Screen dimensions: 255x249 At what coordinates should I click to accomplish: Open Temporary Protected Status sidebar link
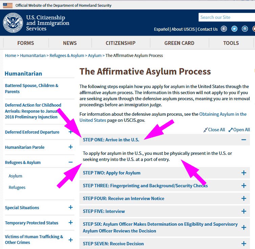[31, 223]
